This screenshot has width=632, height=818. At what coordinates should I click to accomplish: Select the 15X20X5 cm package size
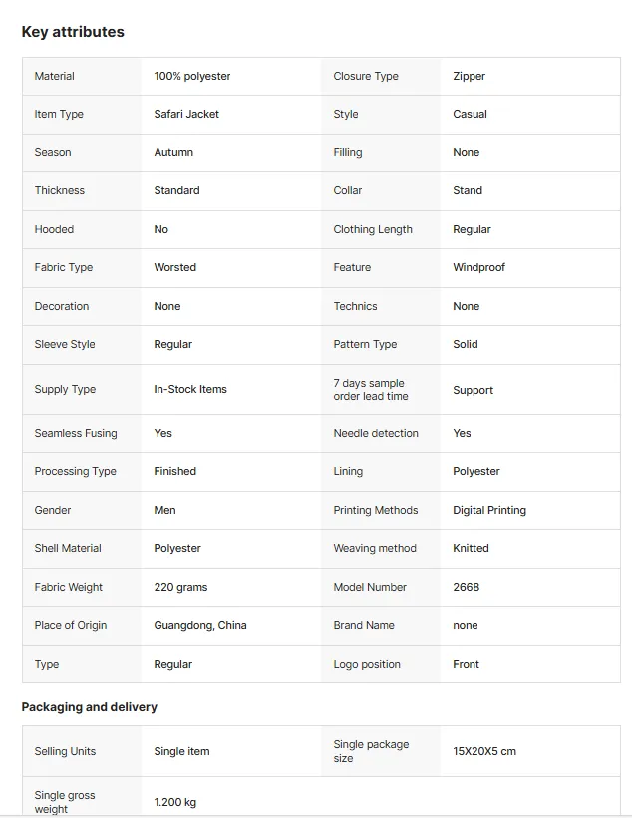click(484, 752)
